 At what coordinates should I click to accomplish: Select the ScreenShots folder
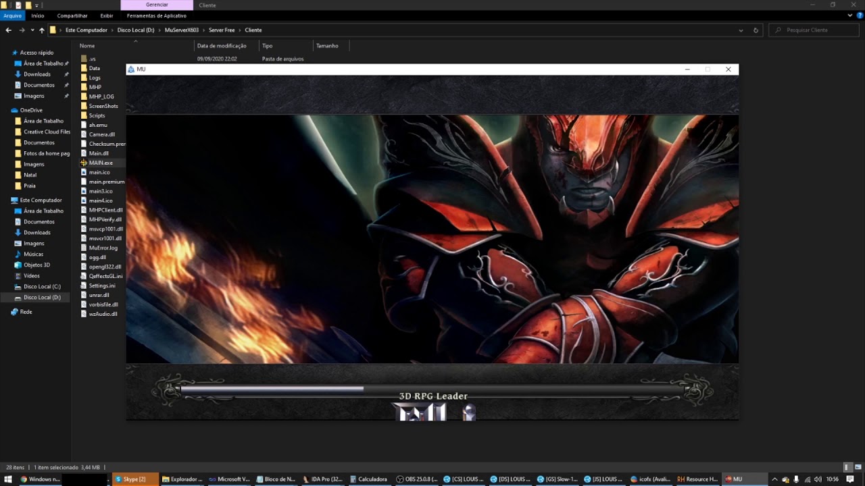(x=103, y=106)
